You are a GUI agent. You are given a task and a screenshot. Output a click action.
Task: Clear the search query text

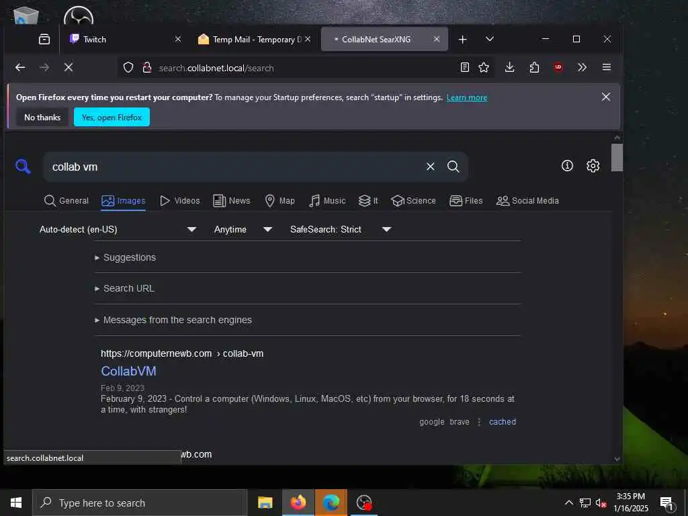tap(431, 167)
